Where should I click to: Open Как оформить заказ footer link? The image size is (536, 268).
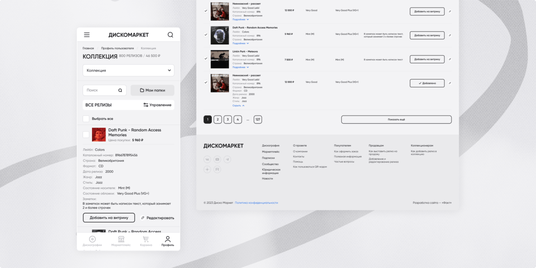pos(346,152)
